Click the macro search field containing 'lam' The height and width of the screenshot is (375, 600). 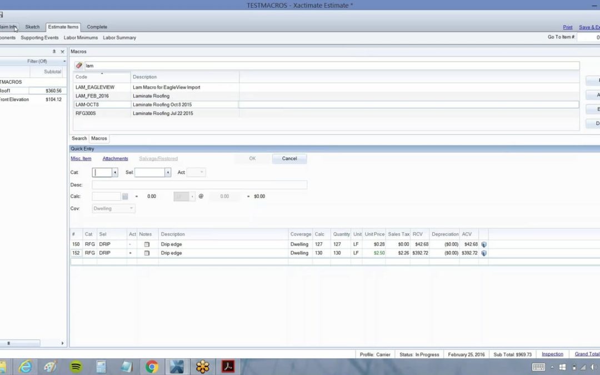point(332,66)
